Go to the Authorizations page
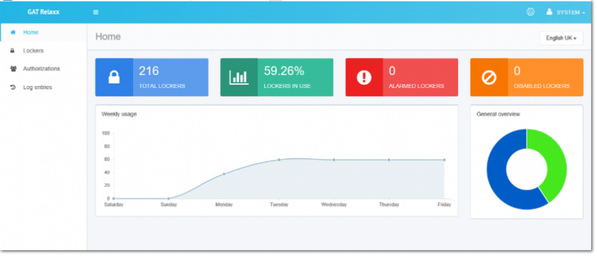597x256 pixels. pos(41,69)
